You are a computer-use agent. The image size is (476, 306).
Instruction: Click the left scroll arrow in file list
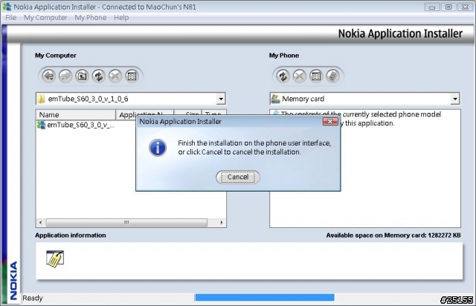(41, 223)
